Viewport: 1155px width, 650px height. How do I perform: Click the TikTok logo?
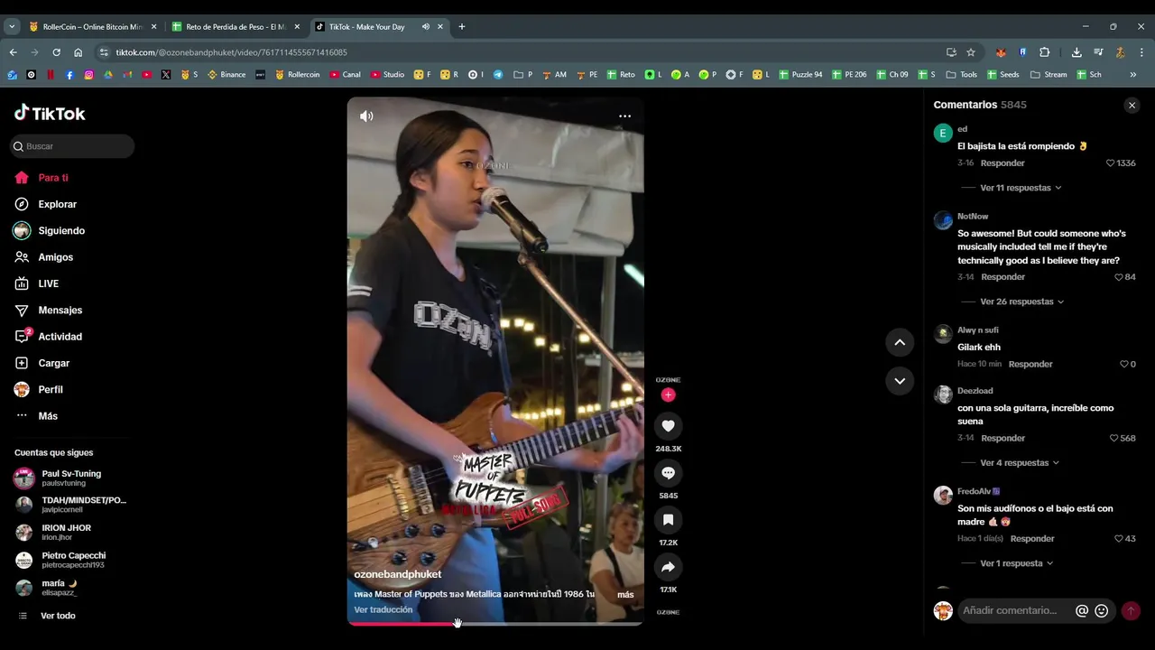[x=50, y=113]
